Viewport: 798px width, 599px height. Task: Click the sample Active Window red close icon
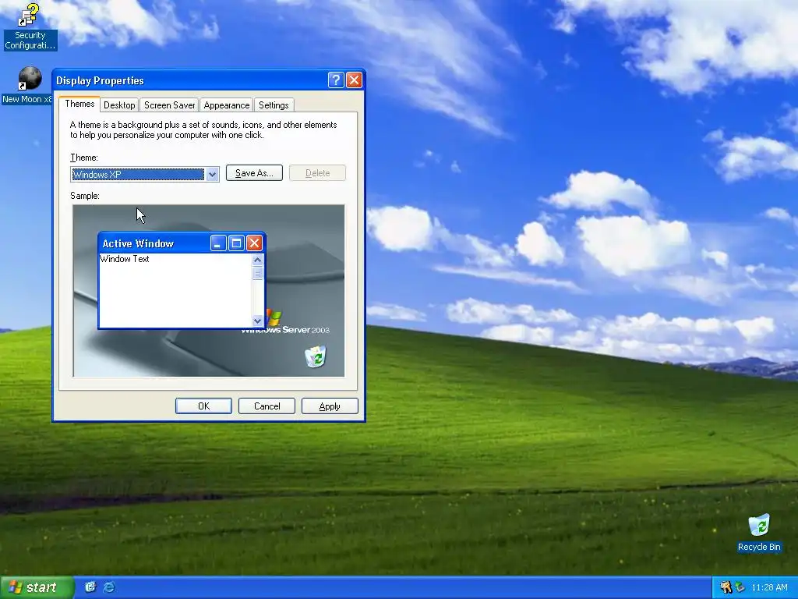[x=254, y=243]
